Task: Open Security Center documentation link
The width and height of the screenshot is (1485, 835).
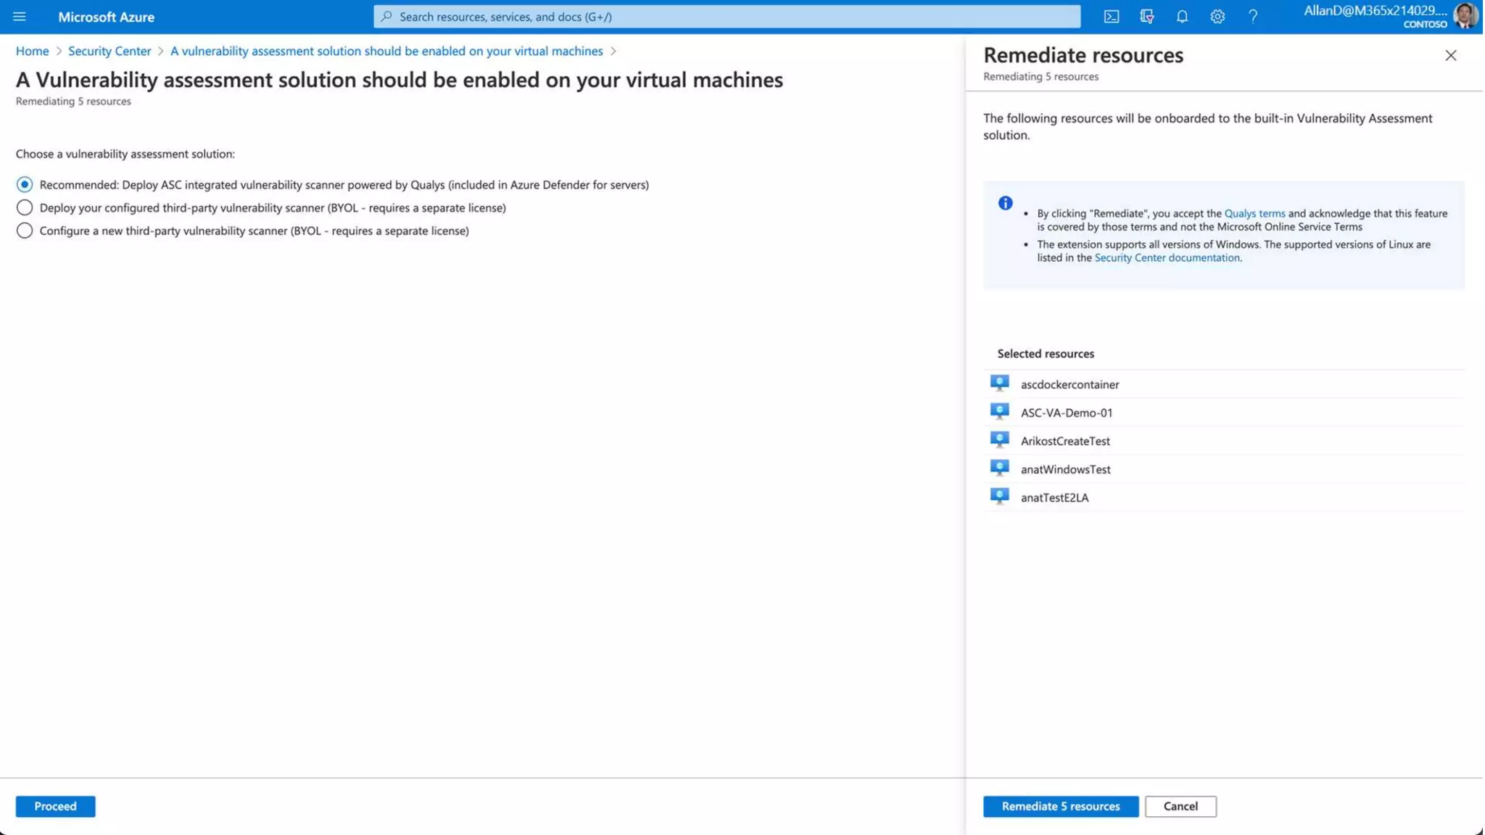Action: (x=1167, y=258)
